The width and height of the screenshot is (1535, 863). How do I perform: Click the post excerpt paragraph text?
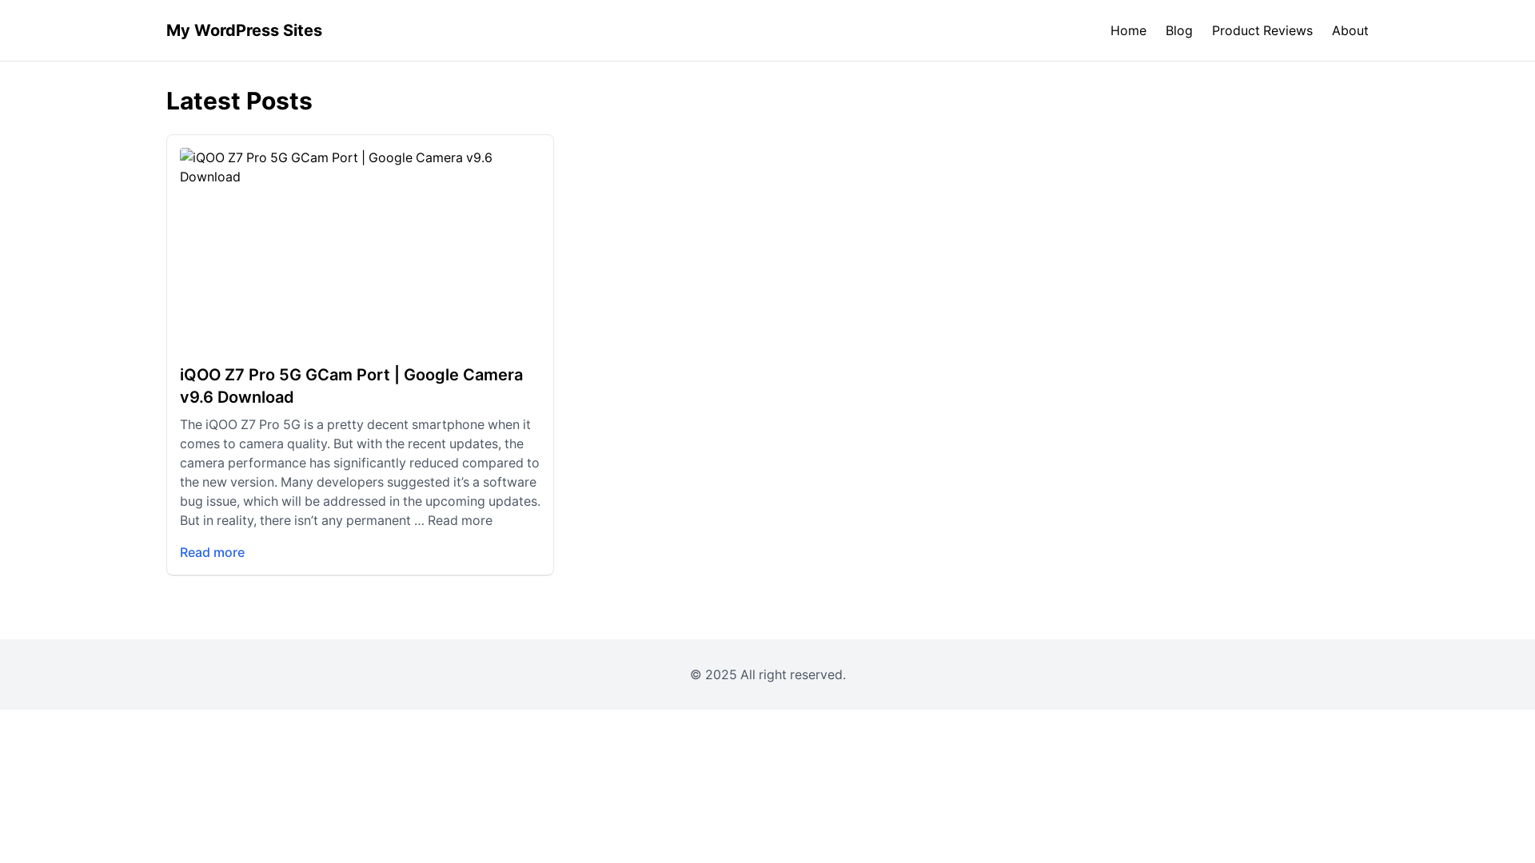click(x=360, y=472)
